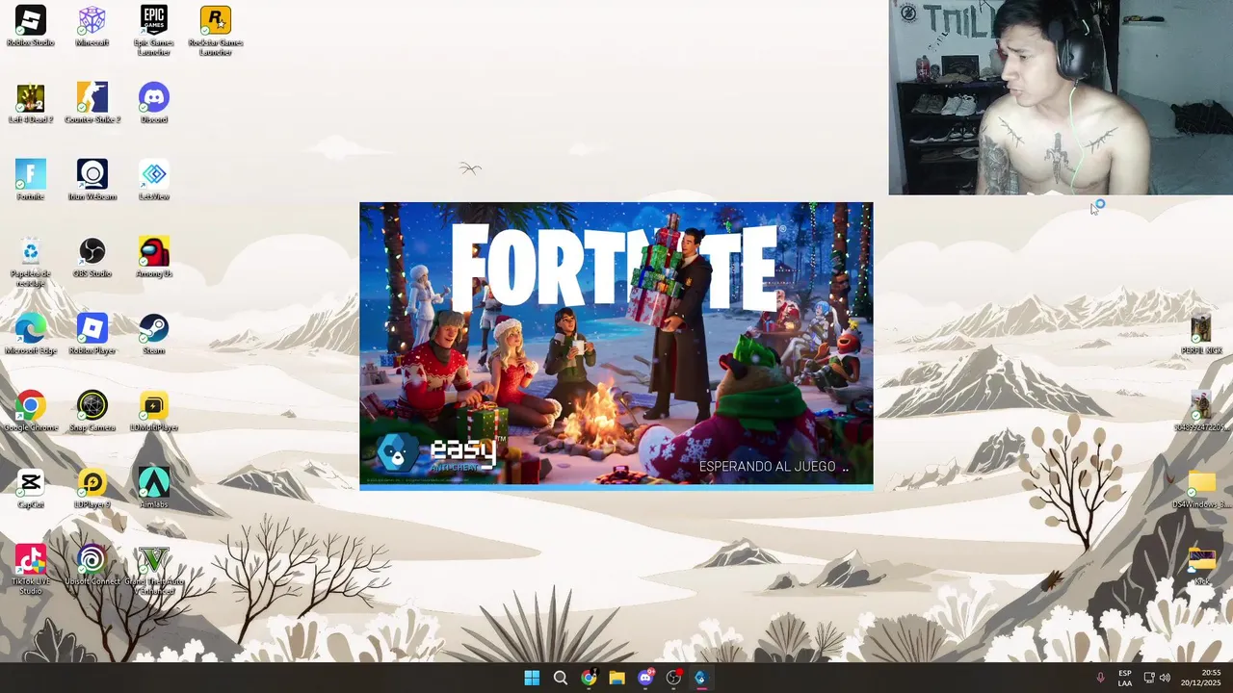The image size is (1233, 693).
Task: Click the Google Chrome desktop shortcut
Action: (x=31, y=411)
